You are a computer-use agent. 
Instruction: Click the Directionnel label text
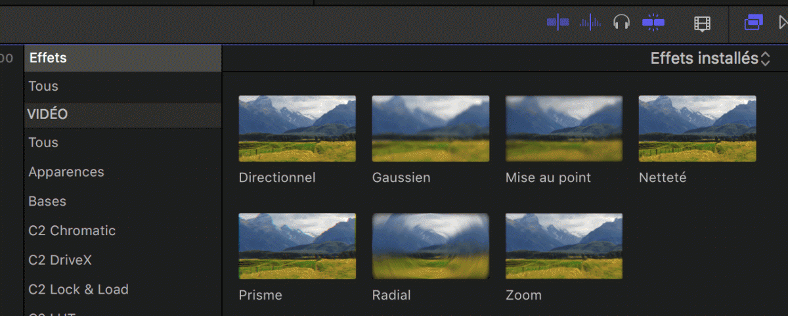coord(277,177)
